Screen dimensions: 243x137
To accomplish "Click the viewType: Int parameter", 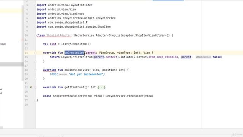I will [x=128, y=53].
